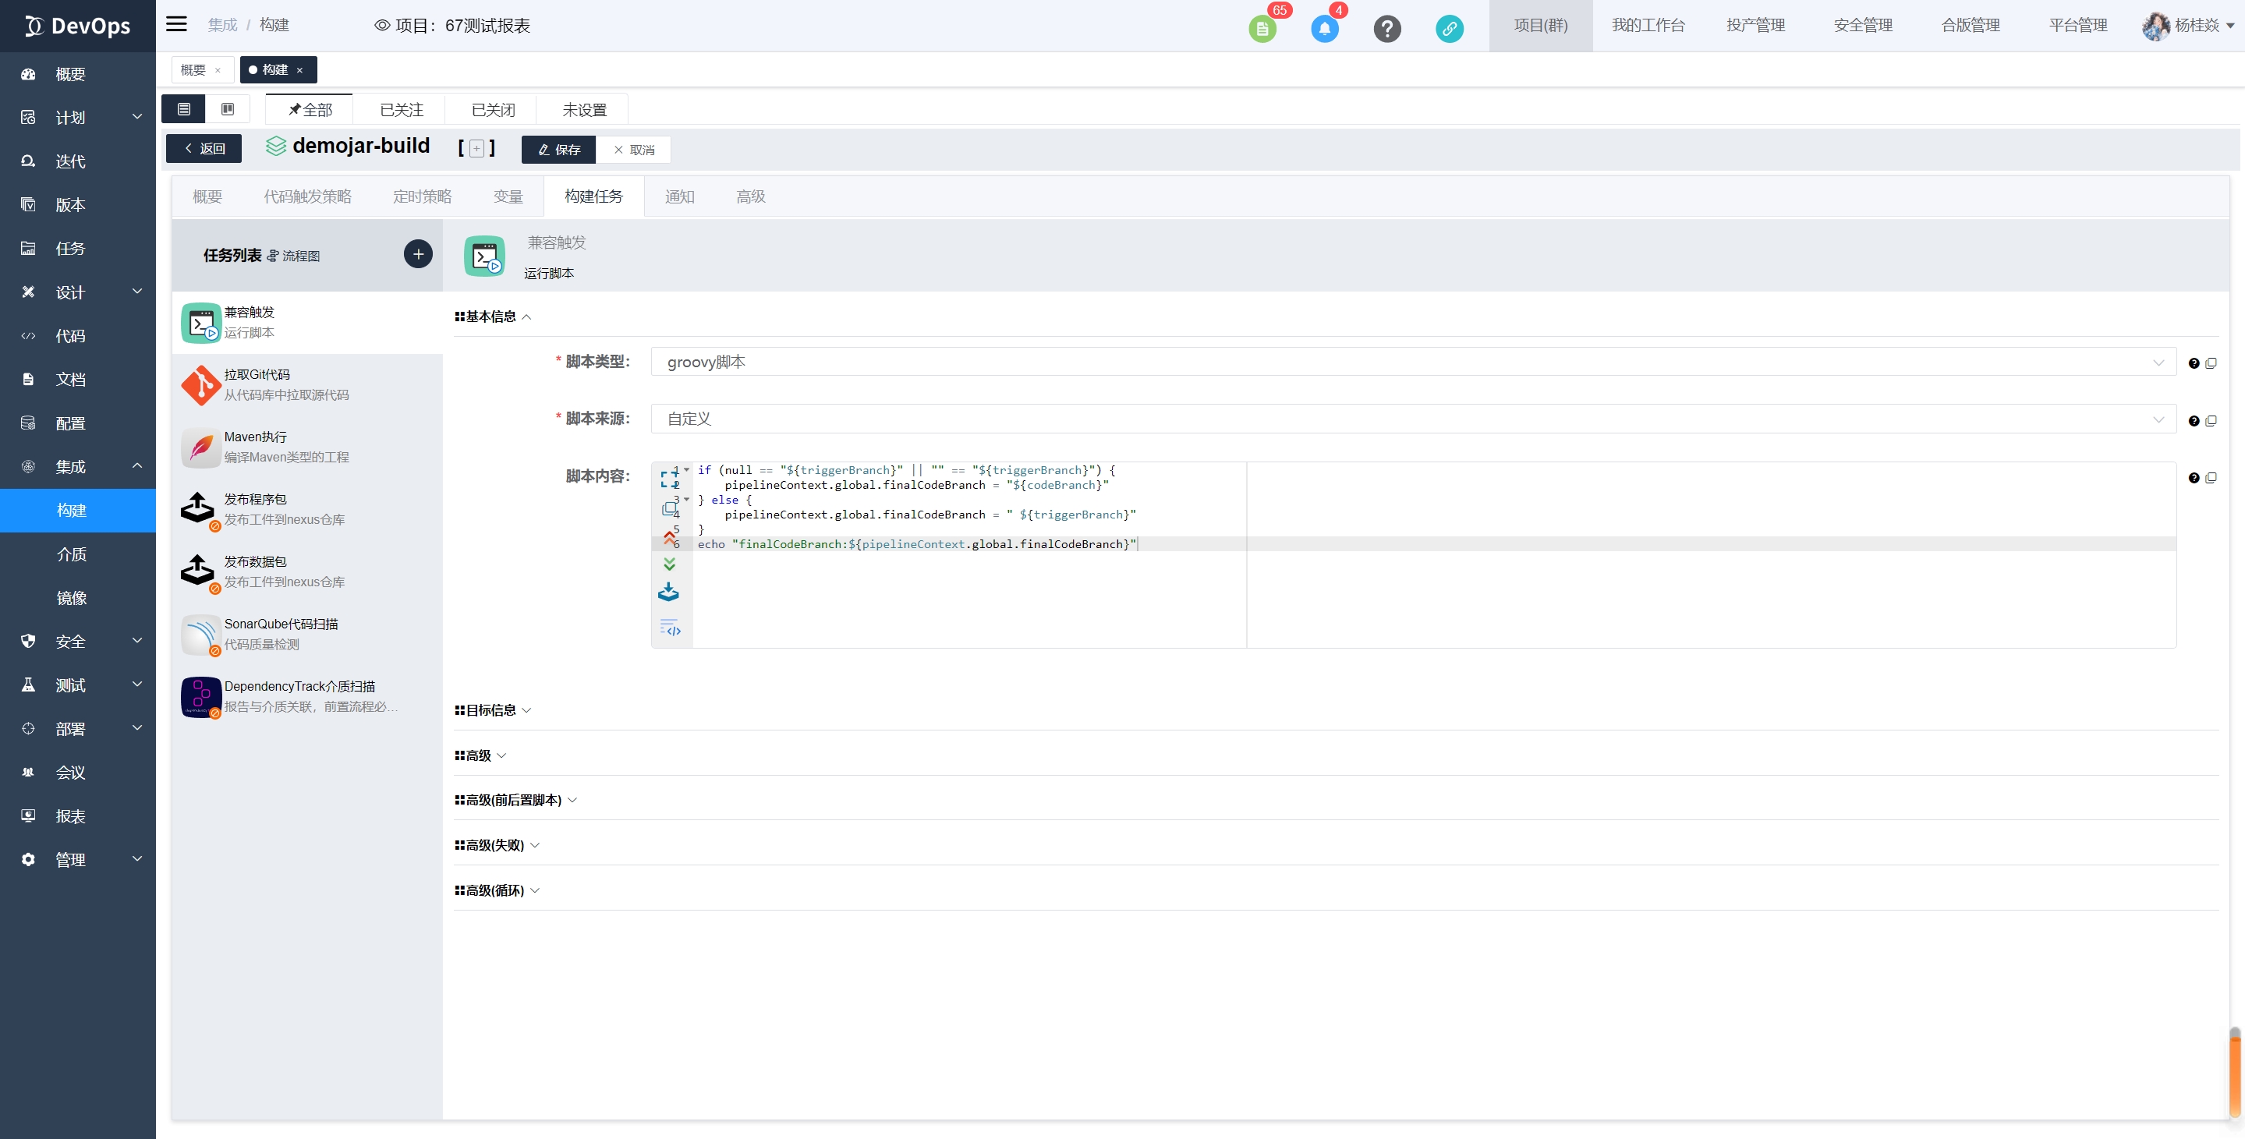This screenshot has height=1139, width=2245.
Task: Click the 保存 save button
Action: tap(558, 150)
